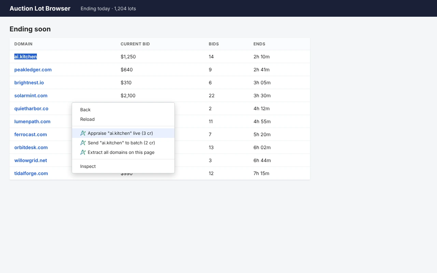This screenshot has width=437, height=273.
Task: Click the $640 bid for peakledger.com
Action: 127,70
